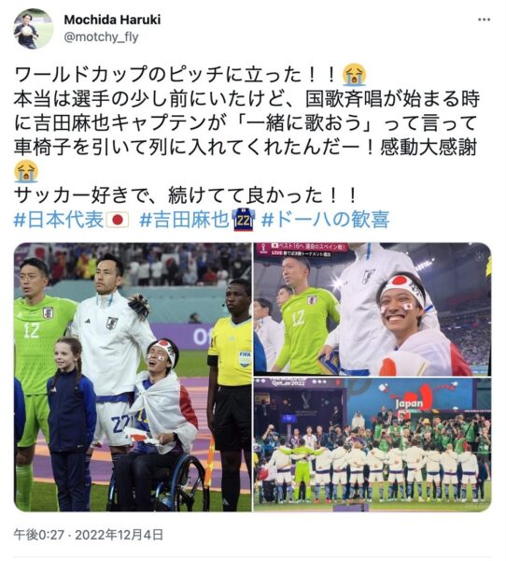The height and width of the screenshot is (561, 506).
Task: Click the Japan flag emoji after #日本代表
Action: (x=118, y=220)
